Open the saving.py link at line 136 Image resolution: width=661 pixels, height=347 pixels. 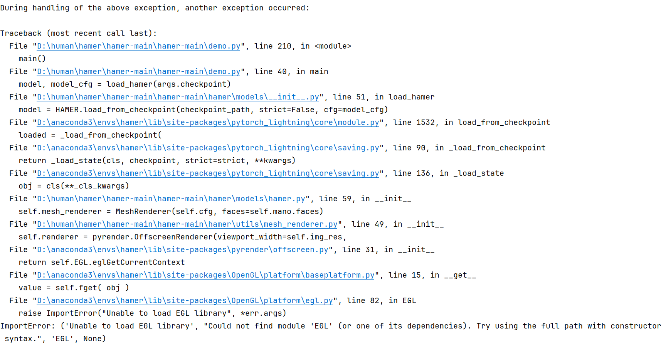(208, 173)
